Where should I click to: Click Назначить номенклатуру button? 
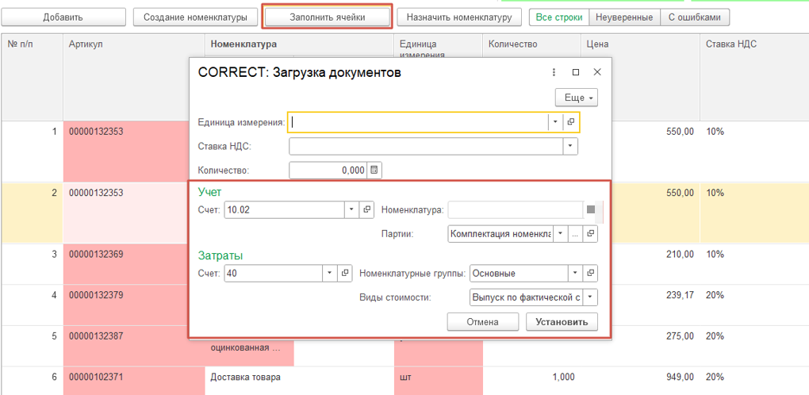(x=459, y=17)
